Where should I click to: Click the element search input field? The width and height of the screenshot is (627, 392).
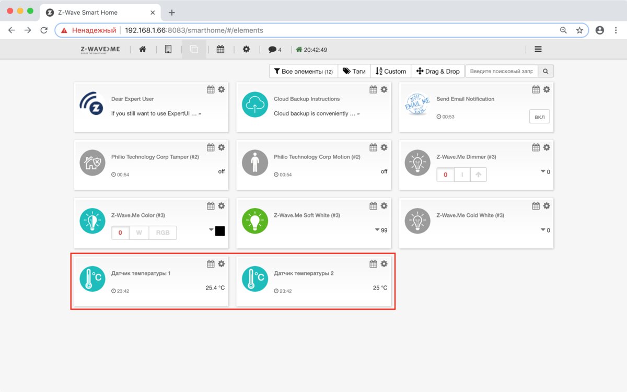(x=501, y=71)
